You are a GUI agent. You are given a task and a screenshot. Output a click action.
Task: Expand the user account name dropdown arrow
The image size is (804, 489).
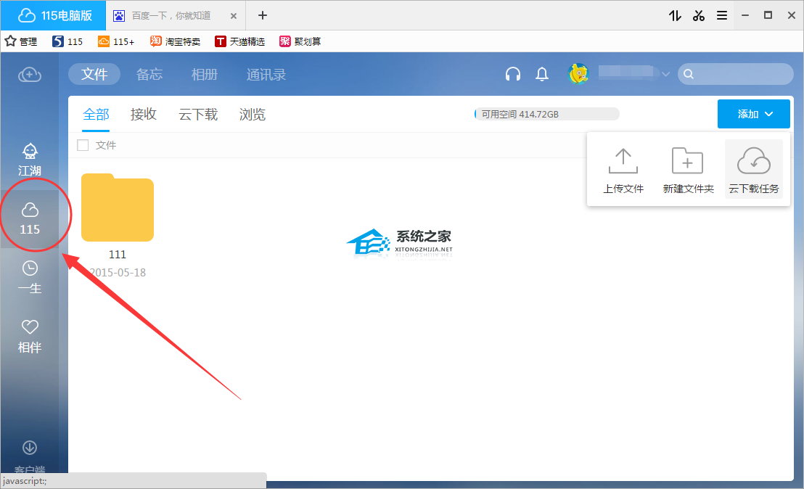[665, 74]
